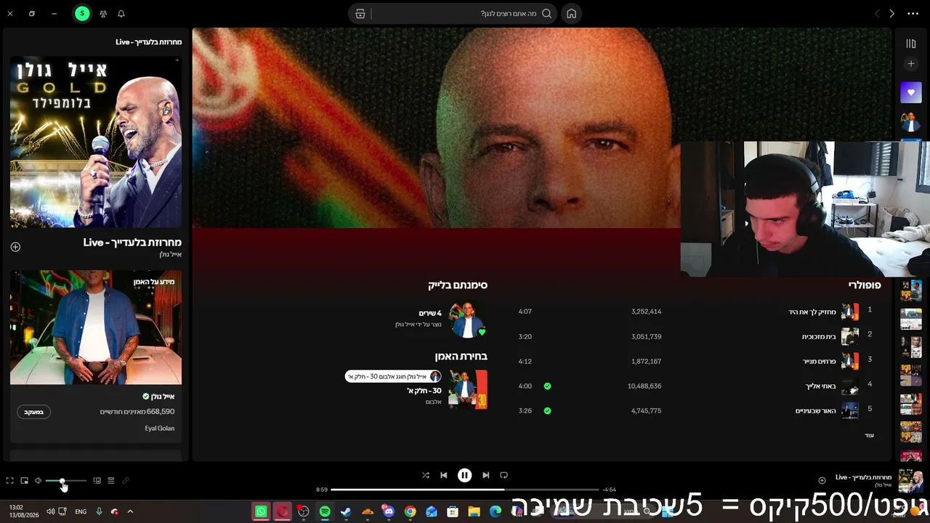The image size is (930, 523).
Task: Open File Explorer from the taskbar
Action: pos(474,511)
